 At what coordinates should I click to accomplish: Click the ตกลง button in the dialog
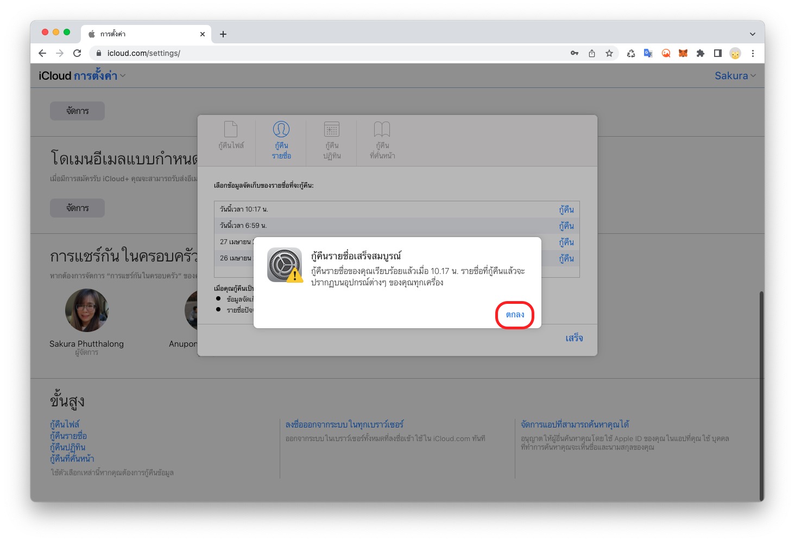(514, 315)
